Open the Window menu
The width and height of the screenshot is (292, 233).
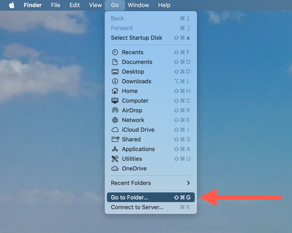(138, 5)
